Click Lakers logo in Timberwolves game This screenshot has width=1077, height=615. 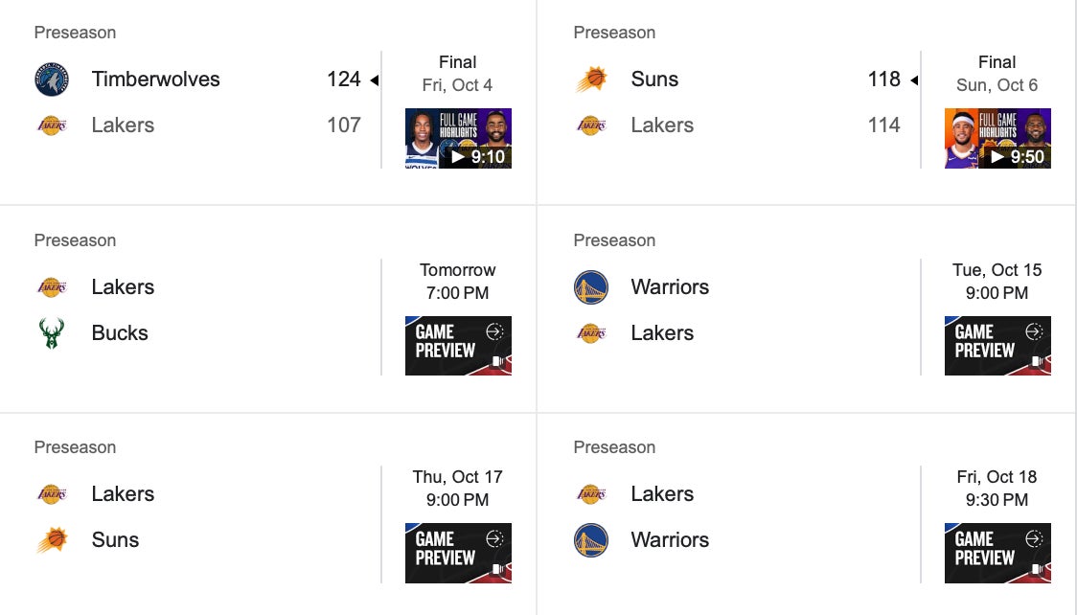[x=51, y=125]
